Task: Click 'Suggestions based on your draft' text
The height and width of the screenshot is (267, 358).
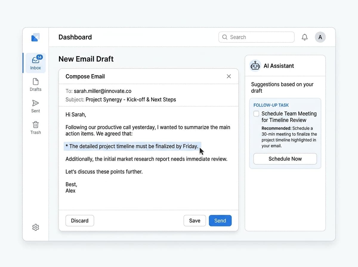Action: (x=282, y=88)
